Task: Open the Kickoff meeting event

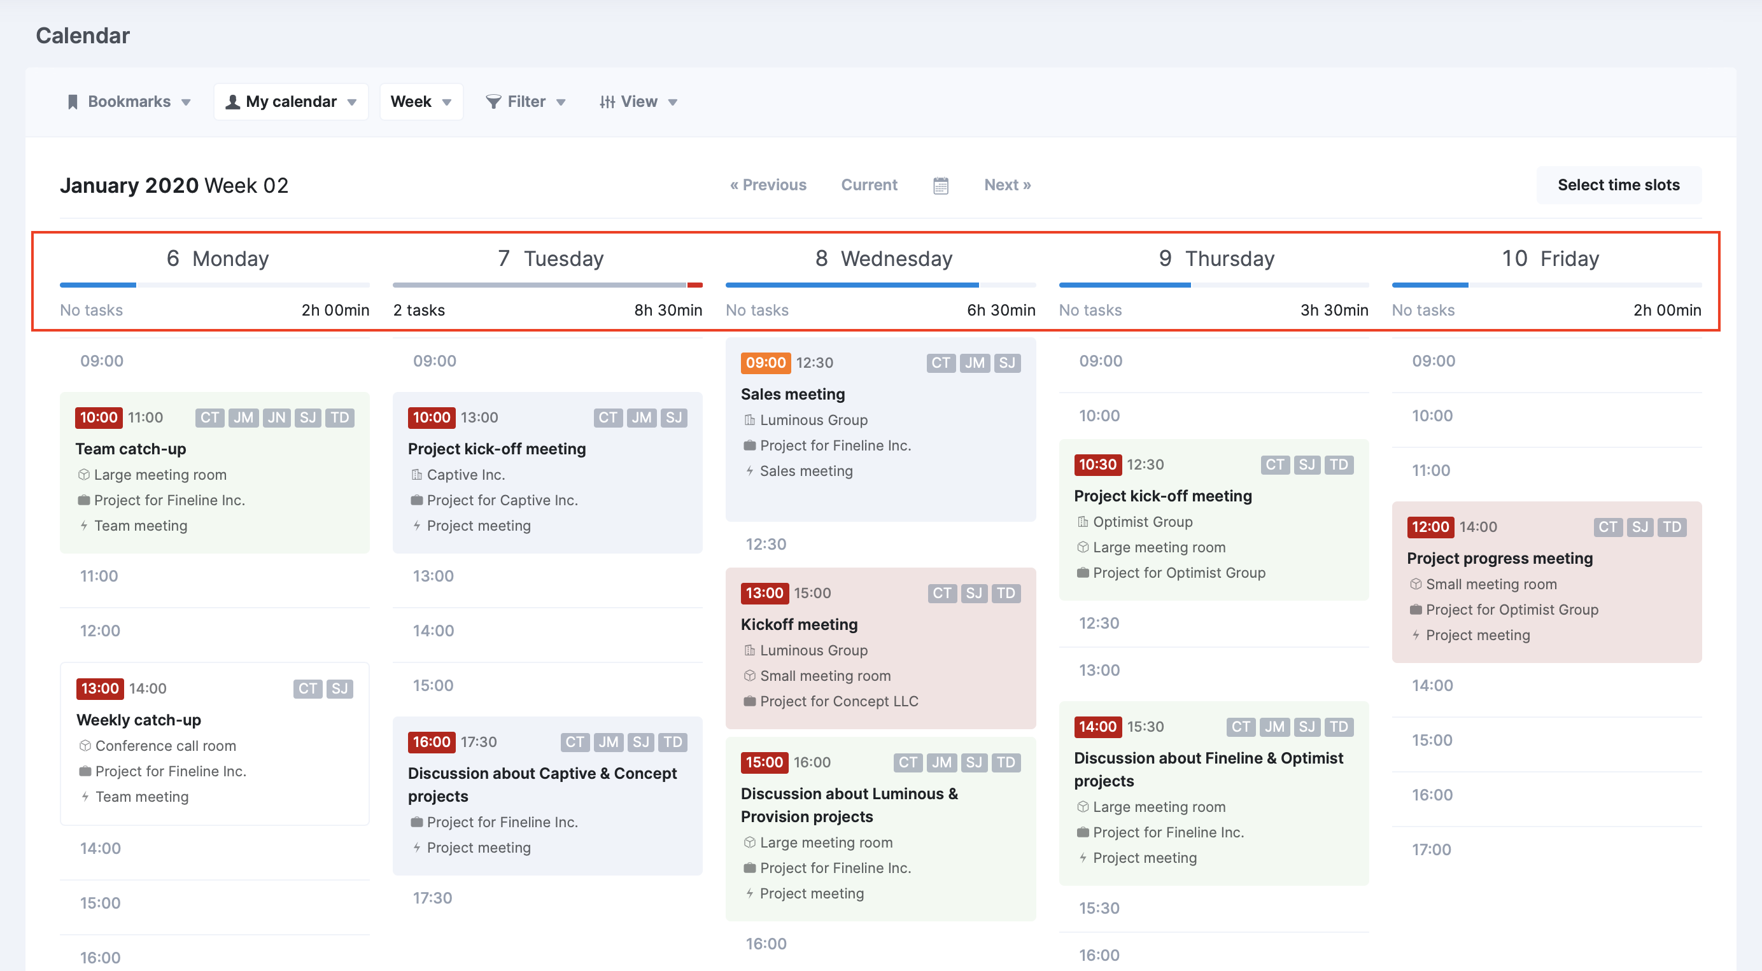Action: (x=880, y=648)
